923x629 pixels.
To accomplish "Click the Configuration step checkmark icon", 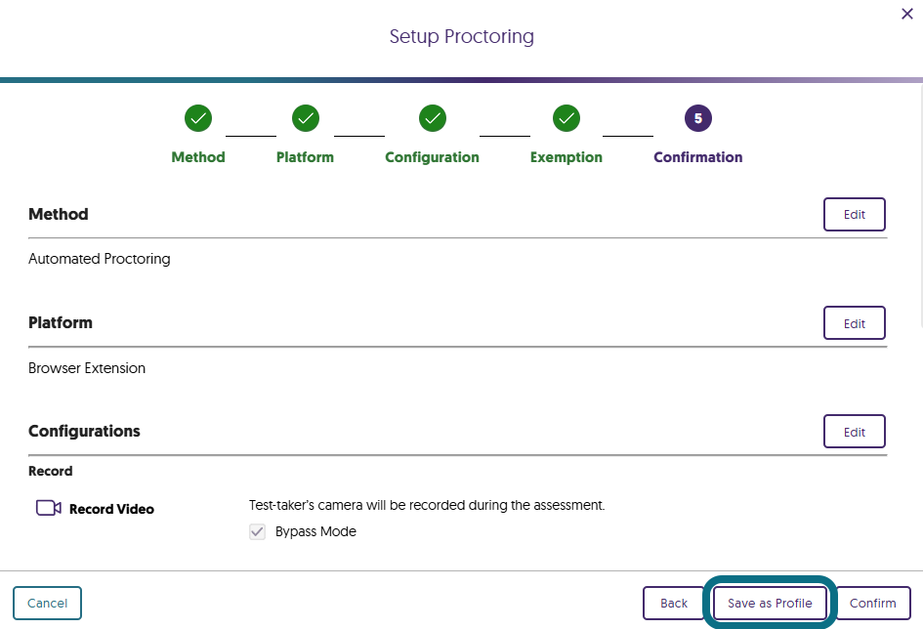I will tap(433, 118).
